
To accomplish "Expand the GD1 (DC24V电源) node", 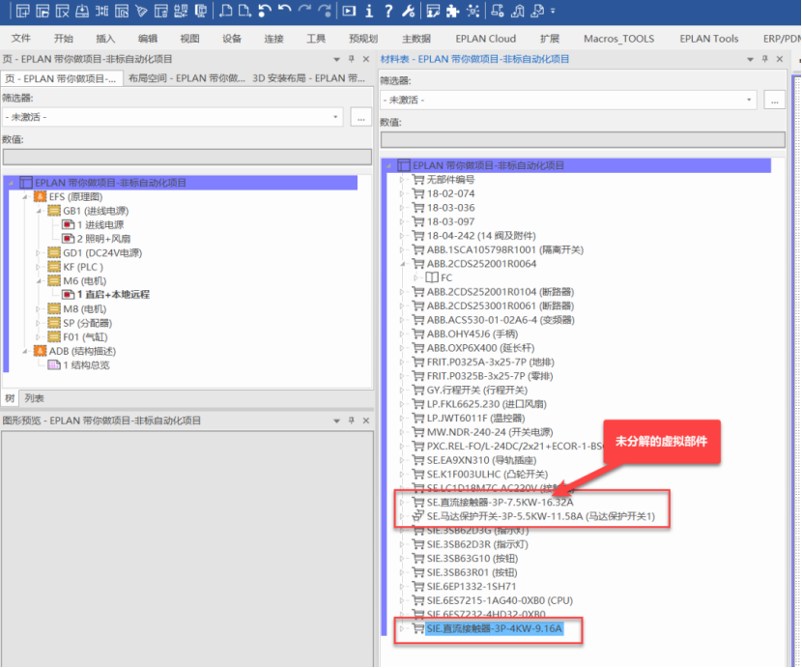I will [x=39, y=253].
